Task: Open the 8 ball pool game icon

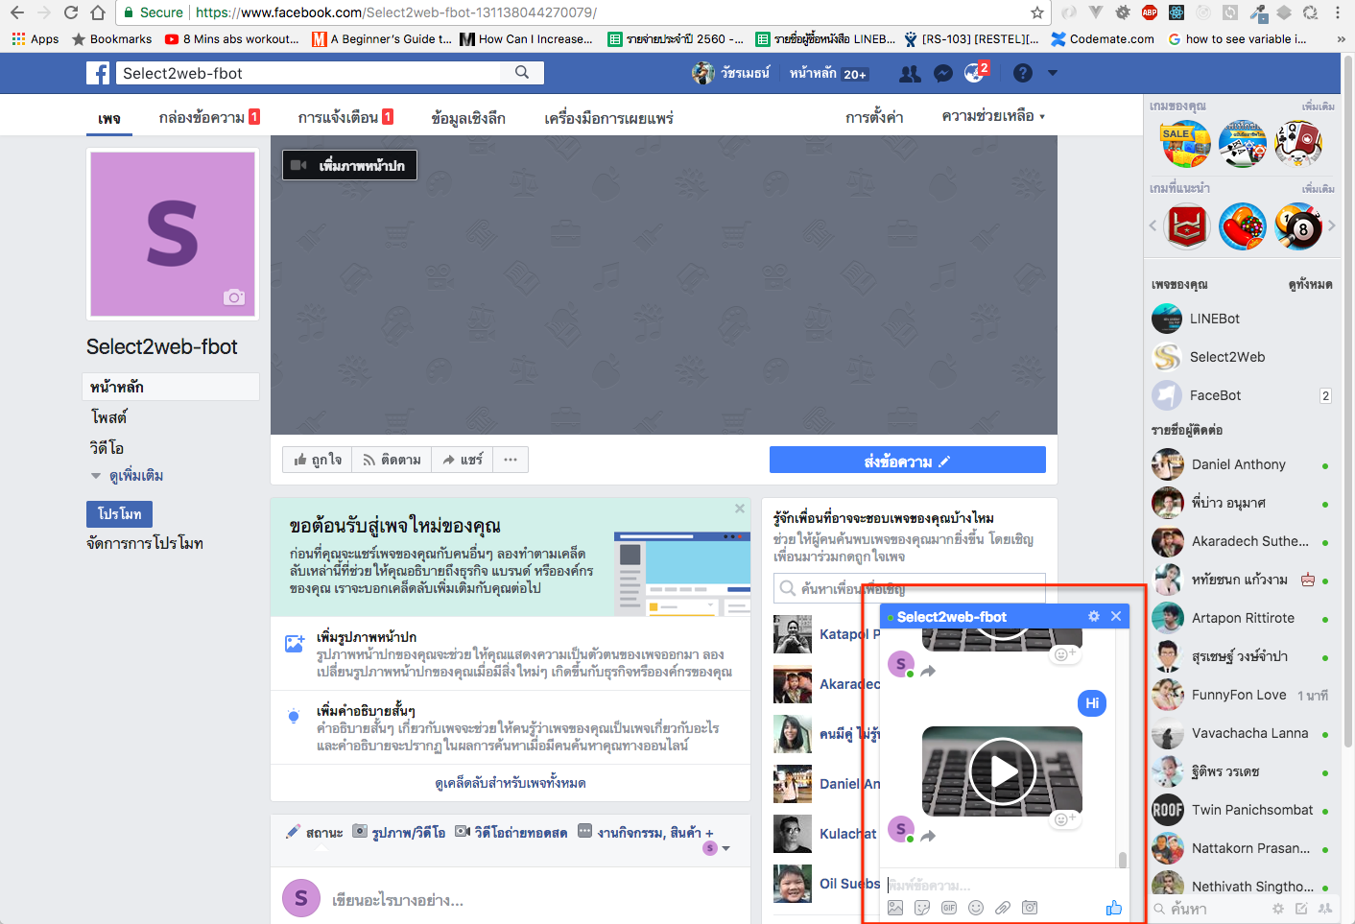Action: (1298, 227)
